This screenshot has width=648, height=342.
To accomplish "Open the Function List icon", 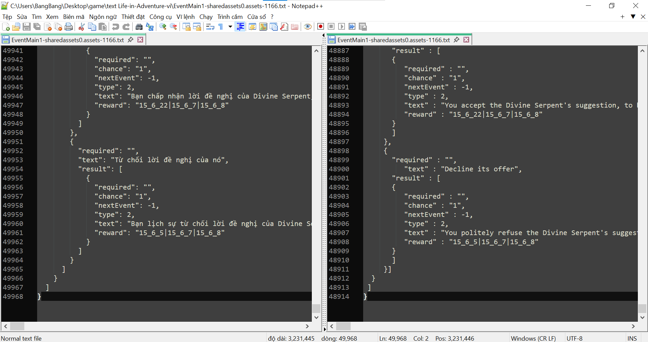I will point(284,27).
